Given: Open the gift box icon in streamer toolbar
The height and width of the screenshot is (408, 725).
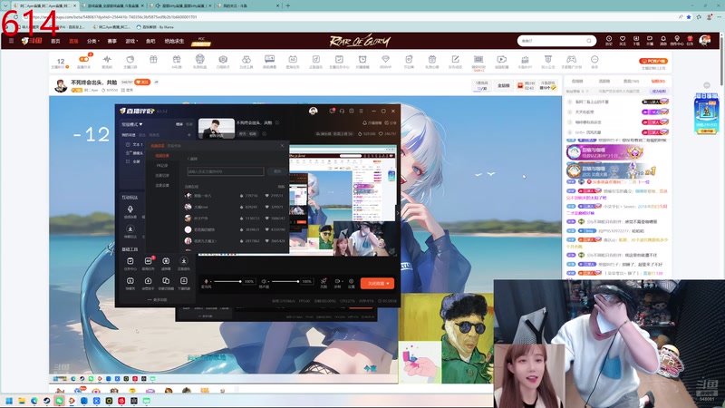Looking at the screenshot, I should (153, 59).
